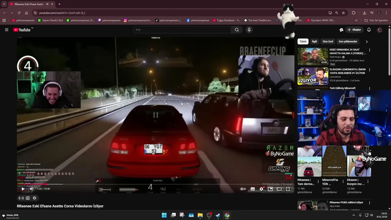Open options for Minecraft'ta YÜN short

[343, 182]
